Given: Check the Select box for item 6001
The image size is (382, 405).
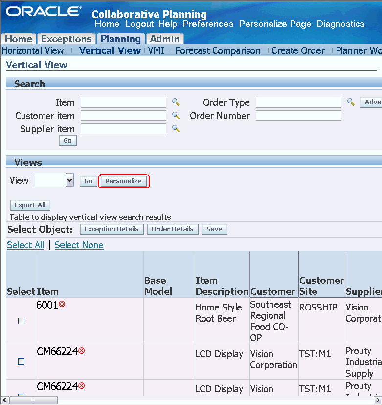Looking at the screenshot, I should coord(21,321).
